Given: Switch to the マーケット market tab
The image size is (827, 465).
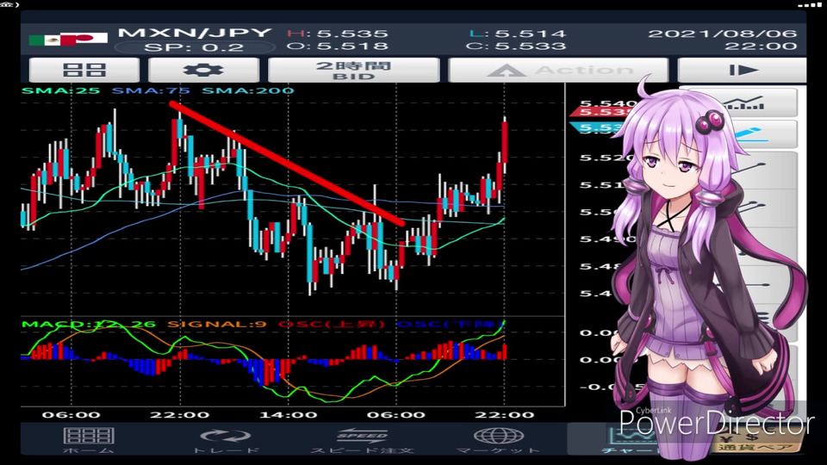Looking at the screenshot, I should click(499, 440).
